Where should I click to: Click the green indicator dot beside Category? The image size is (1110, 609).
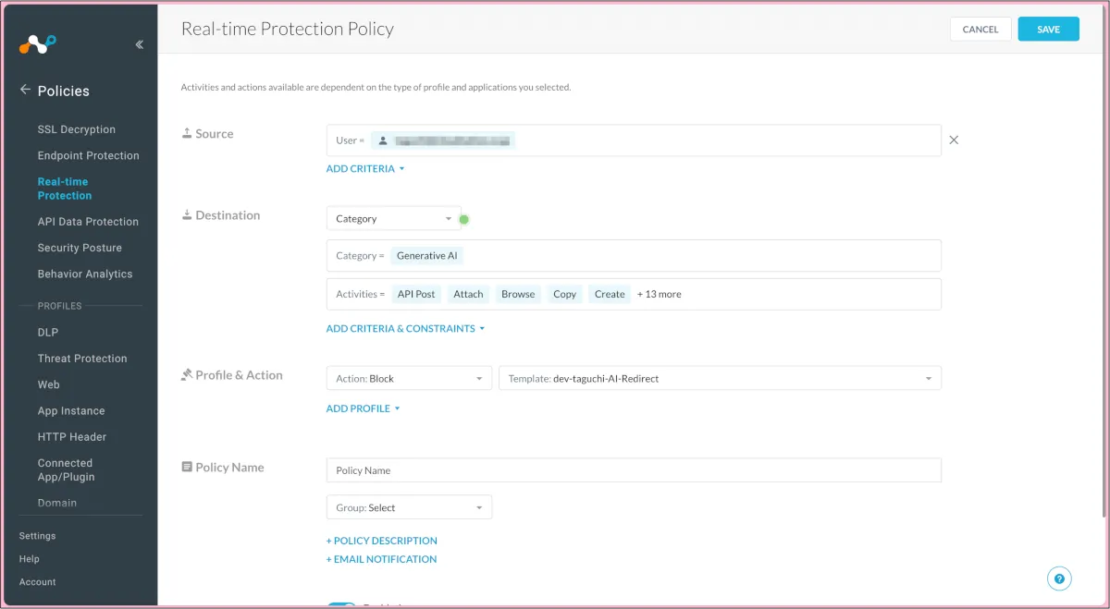[464, 219]
